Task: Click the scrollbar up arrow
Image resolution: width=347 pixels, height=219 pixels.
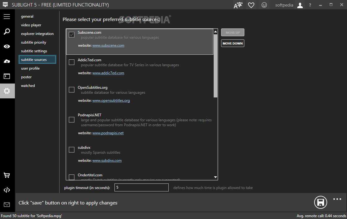Action: pyautogui.click(x=216, y=32)
